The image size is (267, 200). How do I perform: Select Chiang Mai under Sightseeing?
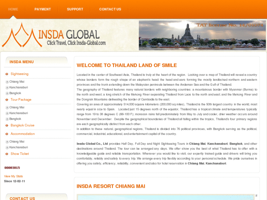17,81
